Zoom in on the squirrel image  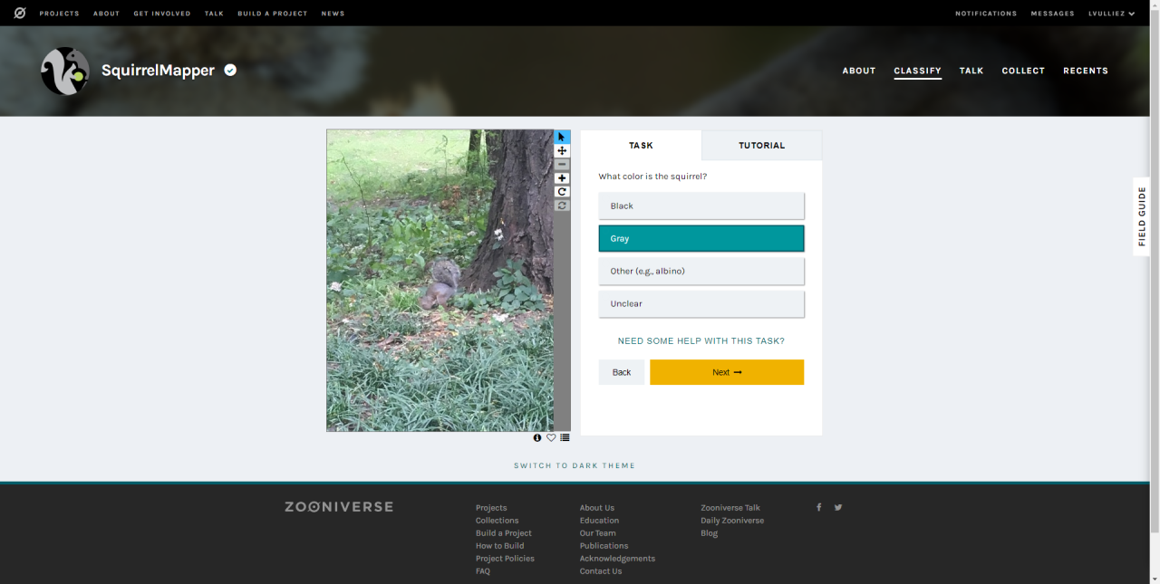click(x=562, y=178)
